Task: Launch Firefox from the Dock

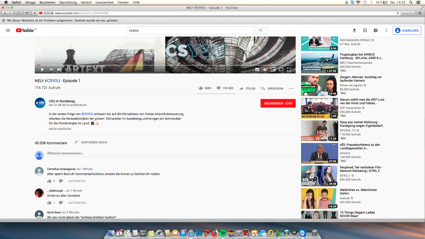Action: pos(215,233)
